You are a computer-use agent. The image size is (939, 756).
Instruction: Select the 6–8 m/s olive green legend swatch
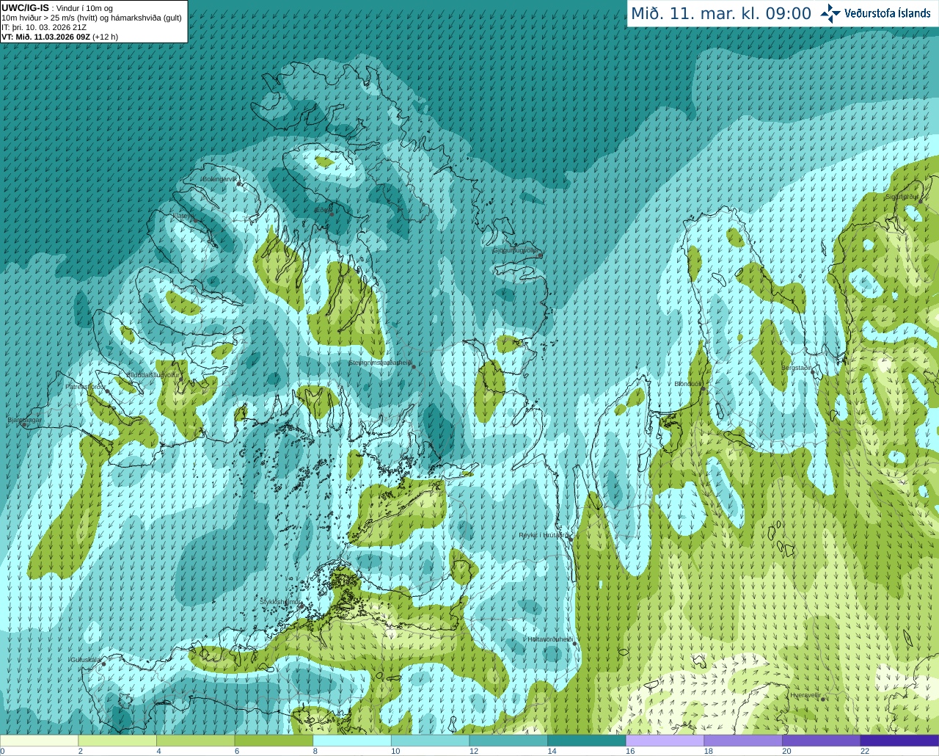pos(274,741)
